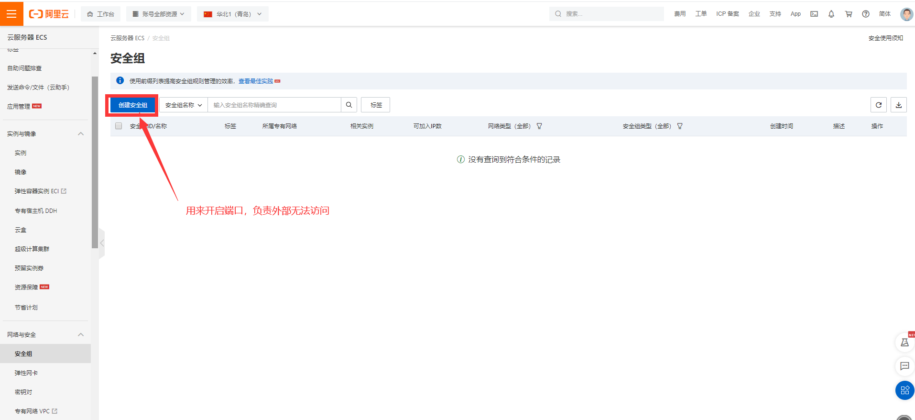
Task: Focus the security group name search field
Action: point(274,105)
